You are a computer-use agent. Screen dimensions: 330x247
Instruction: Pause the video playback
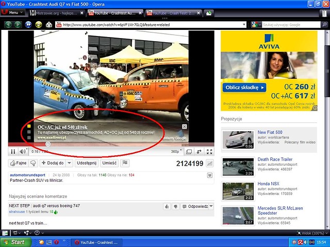pos(13,151)
